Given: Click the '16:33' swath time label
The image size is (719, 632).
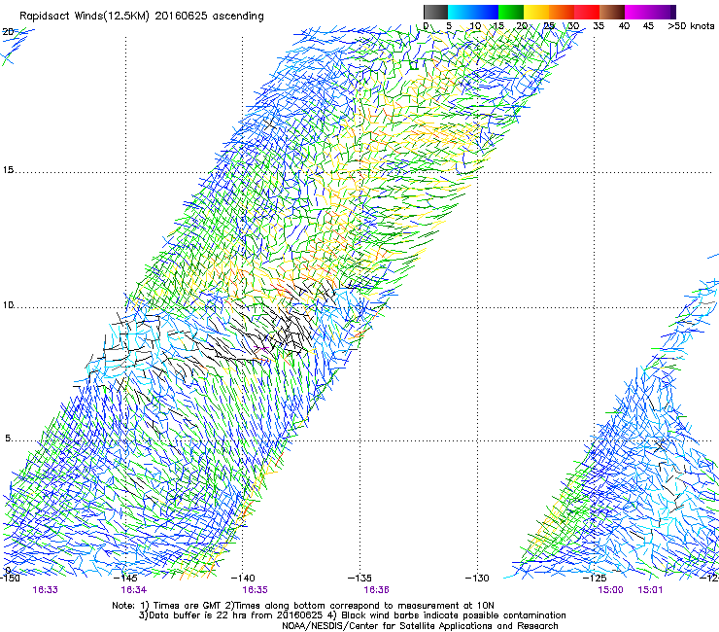Looking at the screenshot, I should 46,590.
